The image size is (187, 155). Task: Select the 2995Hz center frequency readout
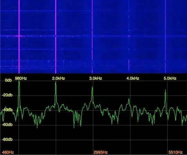101,152
